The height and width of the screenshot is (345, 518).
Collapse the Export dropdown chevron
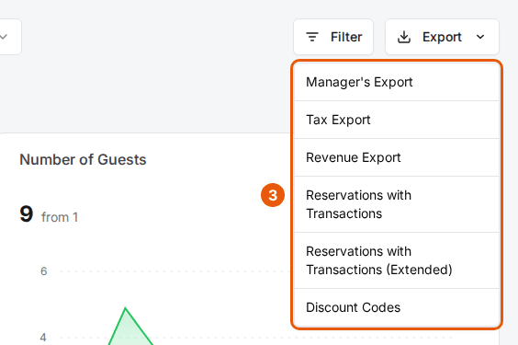[x=480, y=37]
